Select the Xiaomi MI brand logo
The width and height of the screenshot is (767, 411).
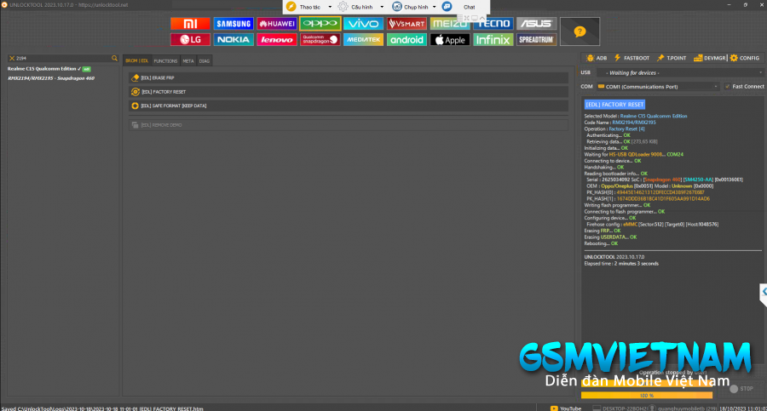190,24
